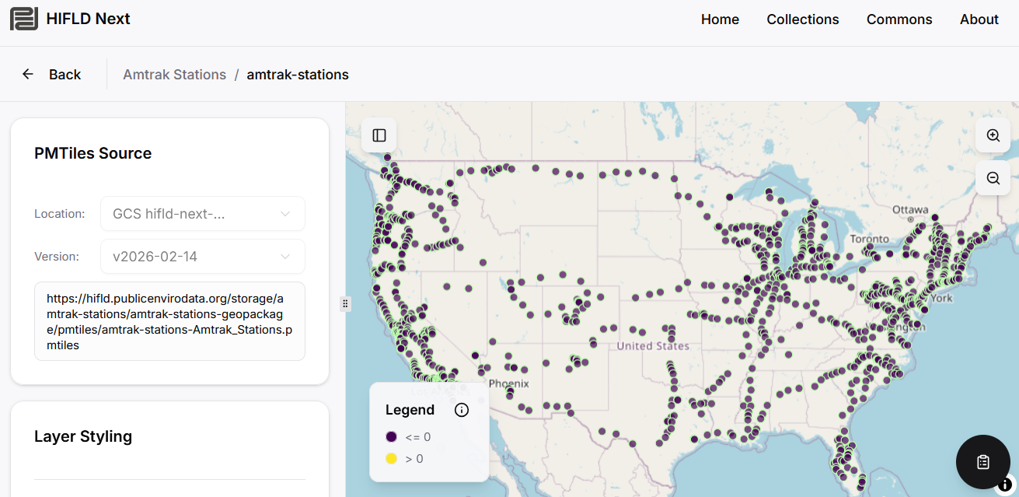Click the back arrow icon
The height and width of the screenshot is (497, 1019).
28,74
